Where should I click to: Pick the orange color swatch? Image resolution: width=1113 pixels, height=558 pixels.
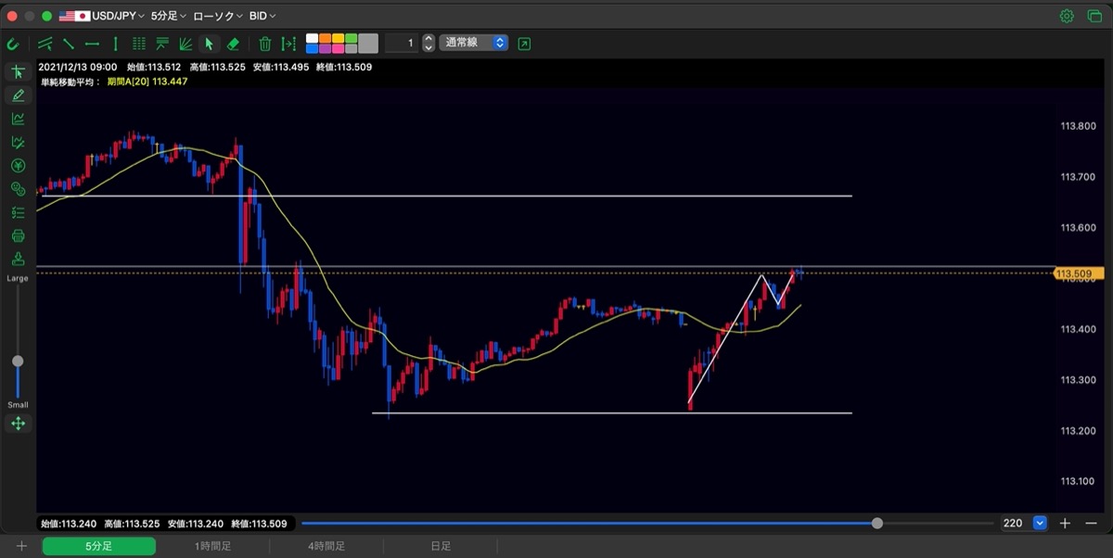click(324, 38)
